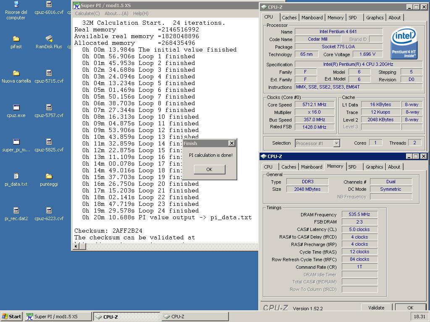This screenshot has width=430, height=322.
Task: Click CAS# Latency value 5.0 clocks
Action: coord(359,229)
